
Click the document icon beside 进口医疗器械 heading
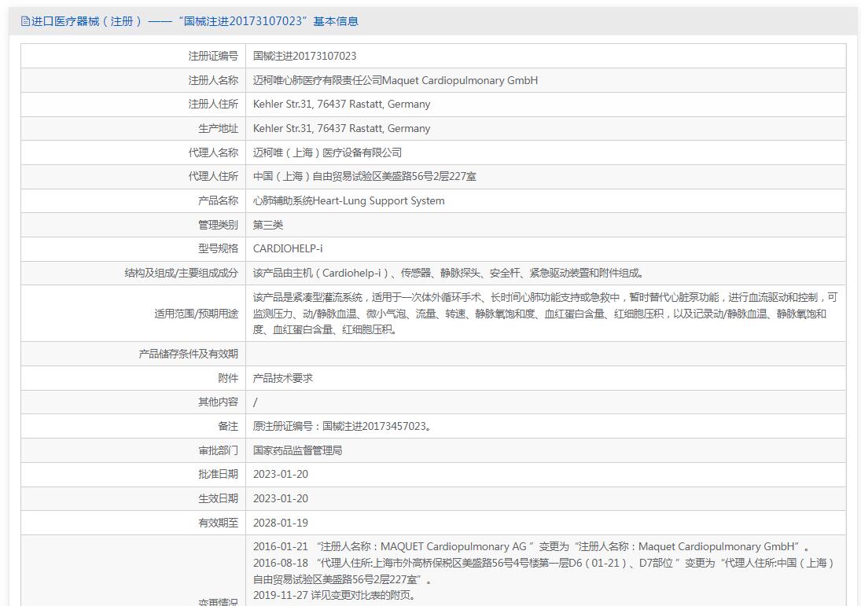coord(25,21)
